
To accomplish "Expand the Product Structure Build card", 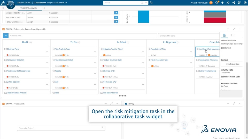I will click(143, 63).
